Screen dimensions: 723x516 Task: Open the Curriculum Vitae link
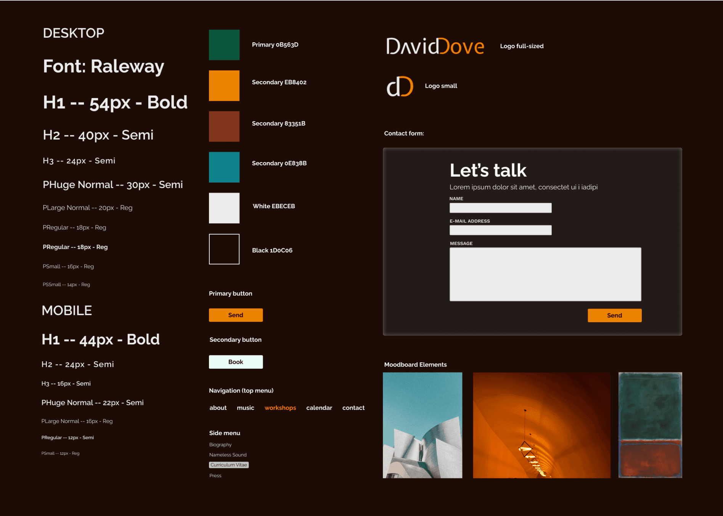(x=229, y=465)
